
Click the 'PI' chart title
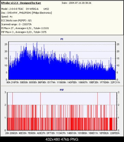pyautogui.click(x=62, y=39)
